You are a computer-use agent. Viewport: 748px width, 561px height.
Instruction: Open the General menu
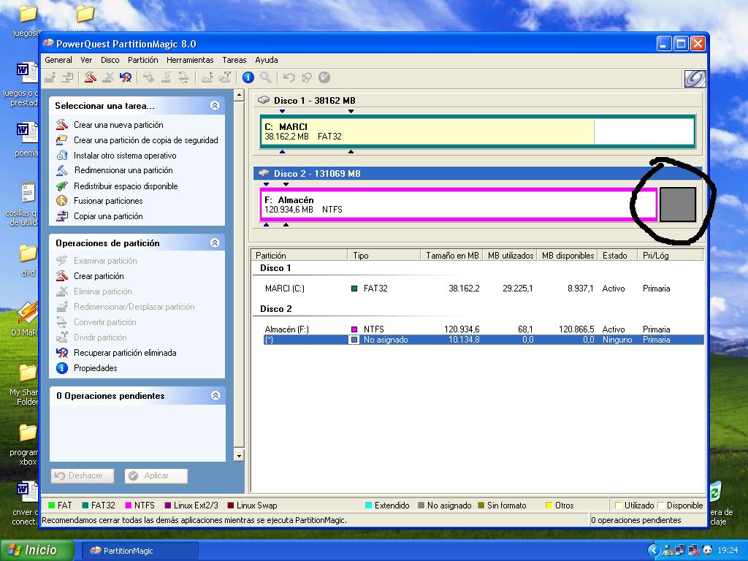point(58,60)
